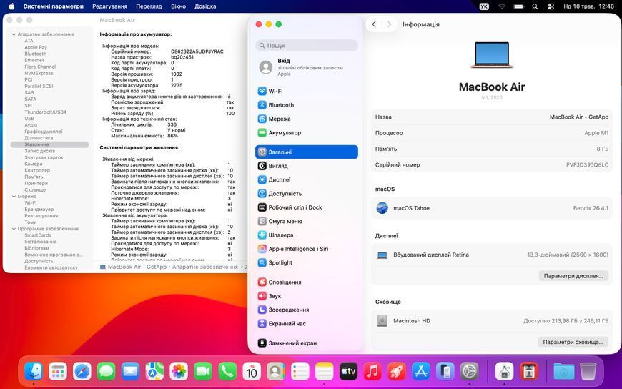Open Робочий стіл і Dock pane

[x=306, y=207]
